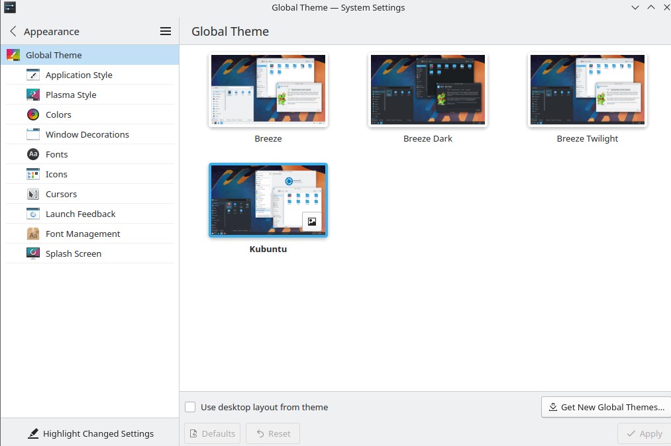This screenshot has height=446, width=671.
Task: Click the Cursors sidebar icon
Action: click(x=33, y=194)
